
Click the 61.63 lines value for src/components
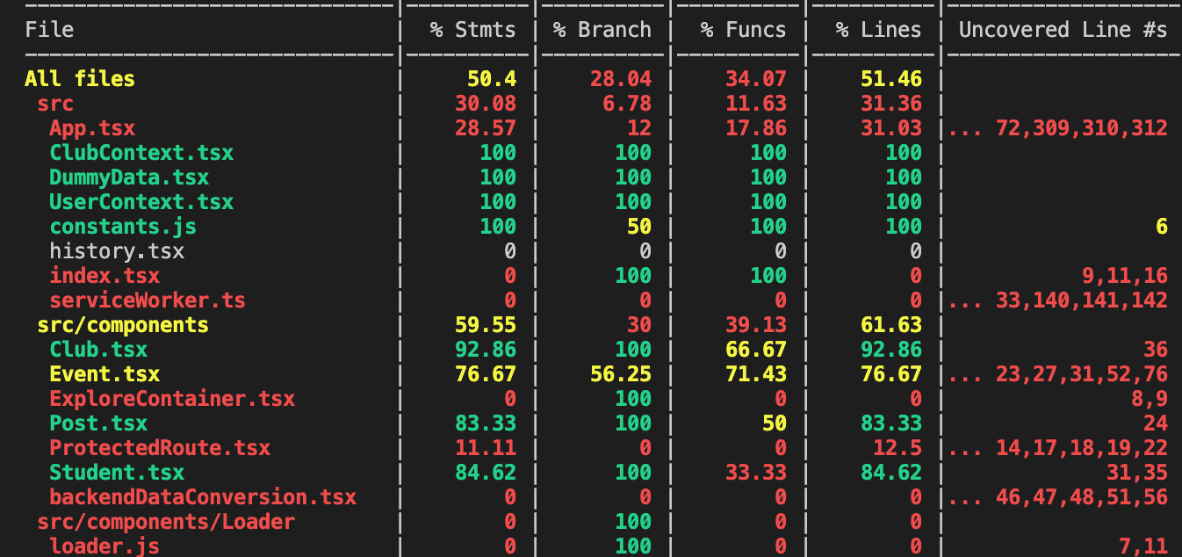pyautogui.click(x=891, y=325)
